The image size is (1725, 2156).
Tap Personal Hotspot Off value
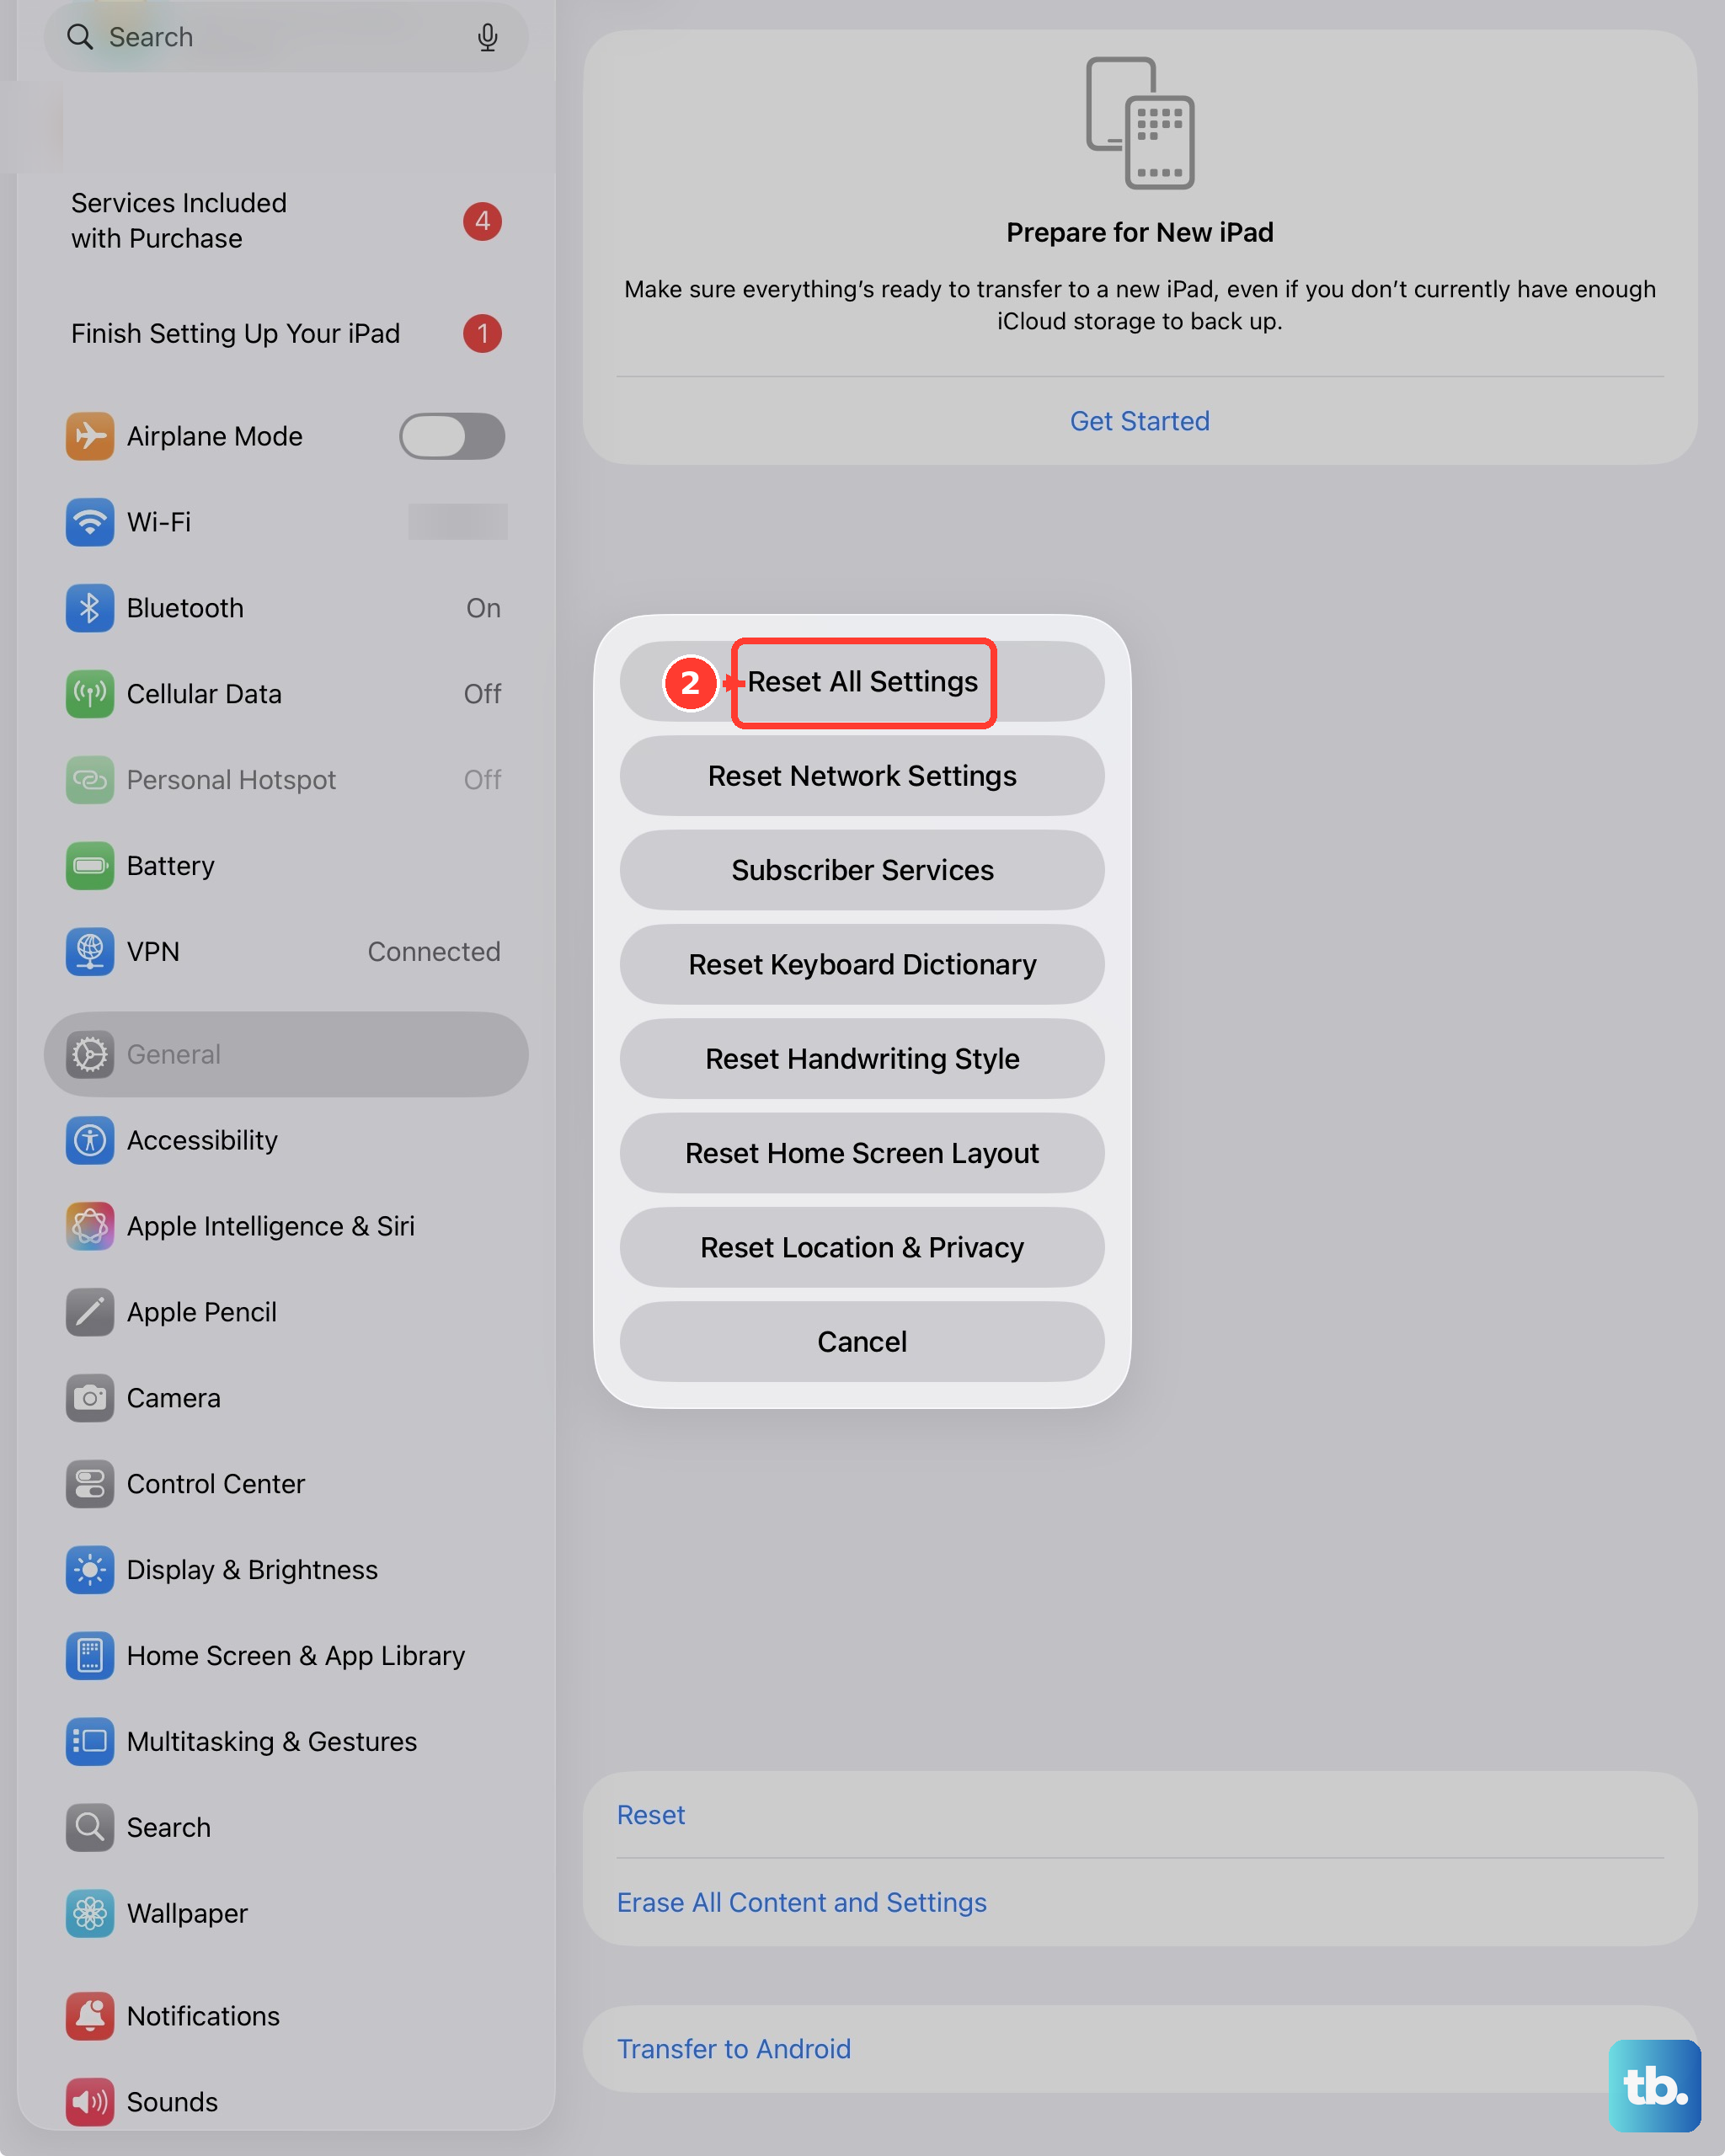point(482,780)
